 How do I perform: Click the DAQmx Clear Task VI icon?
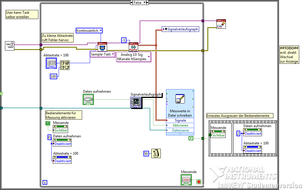[221, 24]
